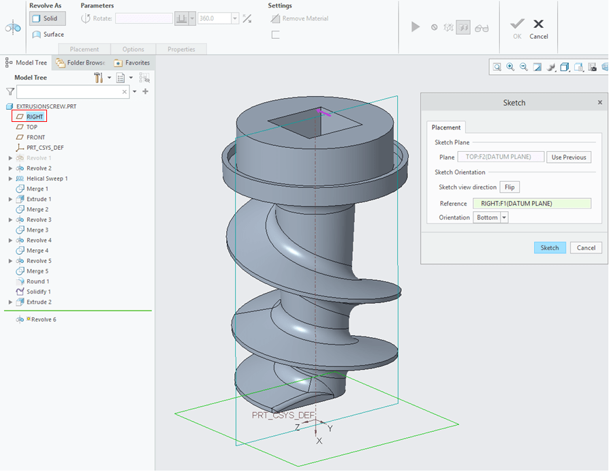Click the Sketch button in the dialog
This screenshot has height=472, width=609.
(x=549, y=248)
